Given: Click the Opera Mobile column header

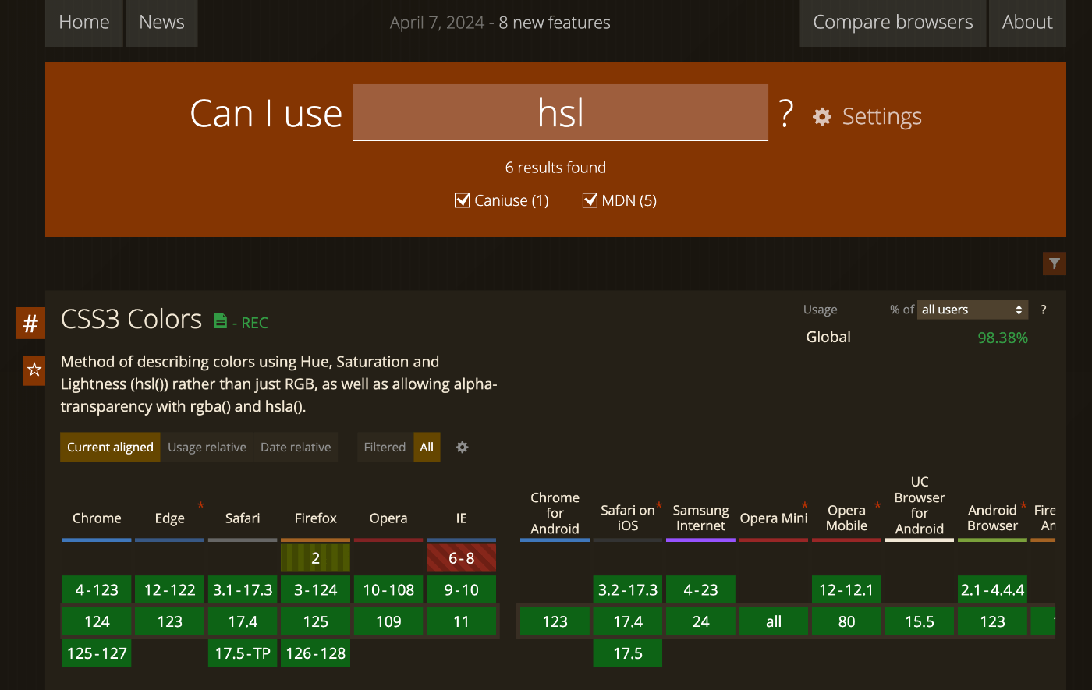Looking at the screenshot, I should point(846,518).
